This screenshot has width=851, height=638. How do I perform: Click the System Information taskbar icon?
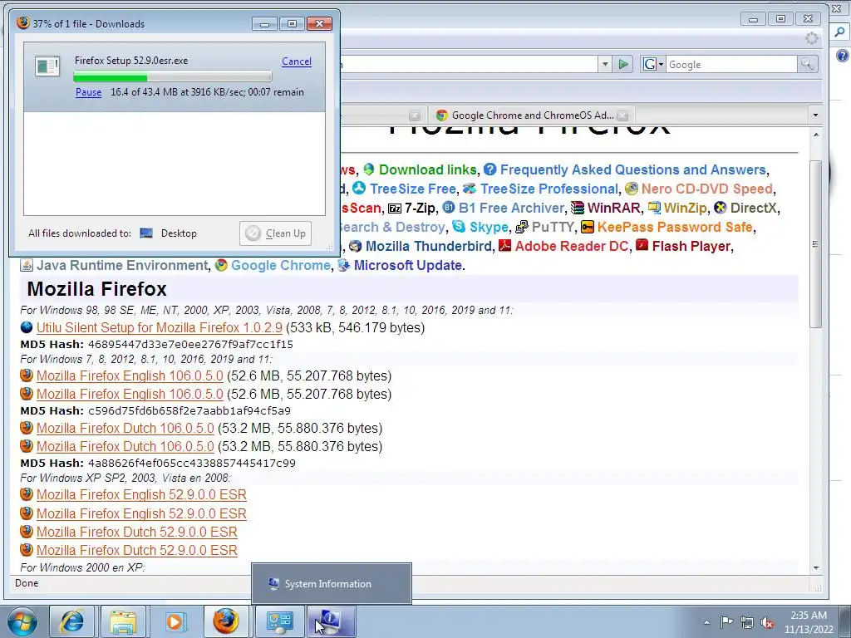coord(331,621)
